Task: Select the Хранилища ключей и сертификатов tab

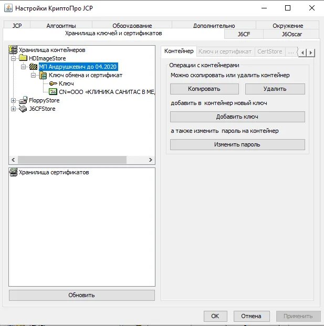Action: [x=113, y=33]
